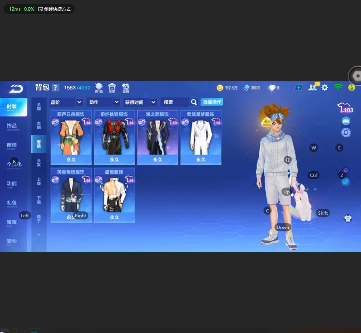The height and width of the screenshot is (333, 361).
Task: Click L19 level badge on 海之涯服饰 card
Action: click(173, 121)
